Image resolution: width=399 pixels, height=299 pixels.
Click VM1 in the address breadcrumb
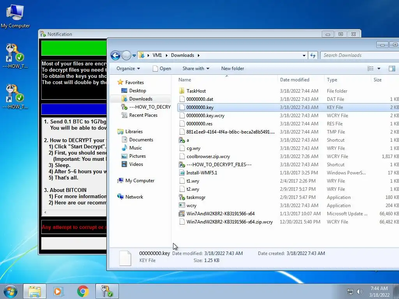tap(157, 55)
